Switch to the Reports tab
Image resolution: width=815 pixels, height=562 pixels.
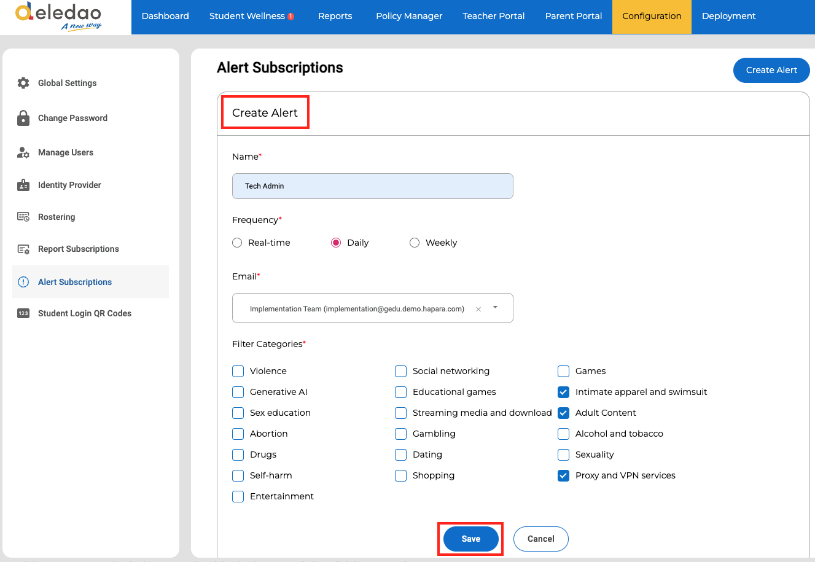pos(335,17)
